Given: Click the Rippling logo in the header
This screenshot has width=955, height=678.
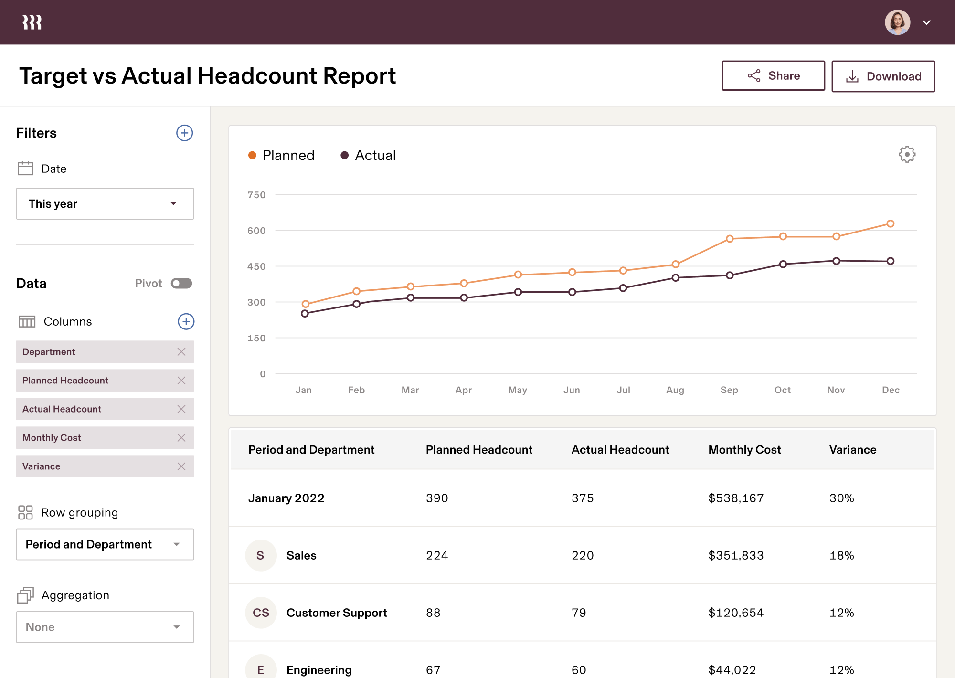Looking at the screenshot, I should coord(32,21).
